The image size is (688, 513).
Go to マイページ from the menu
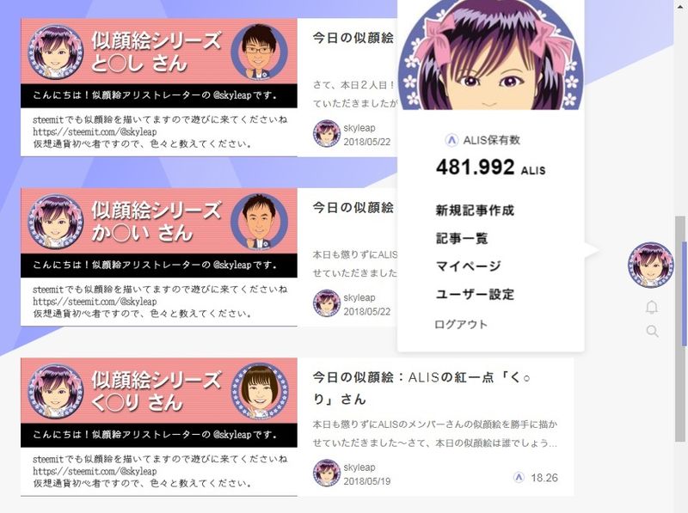(x=468, y=266)
